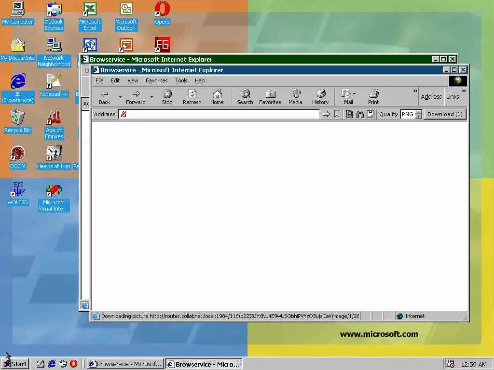Screen dimensions: 494x370
Task: Go to the Home page
Action: pyautogui.click(x=217, y=97)
